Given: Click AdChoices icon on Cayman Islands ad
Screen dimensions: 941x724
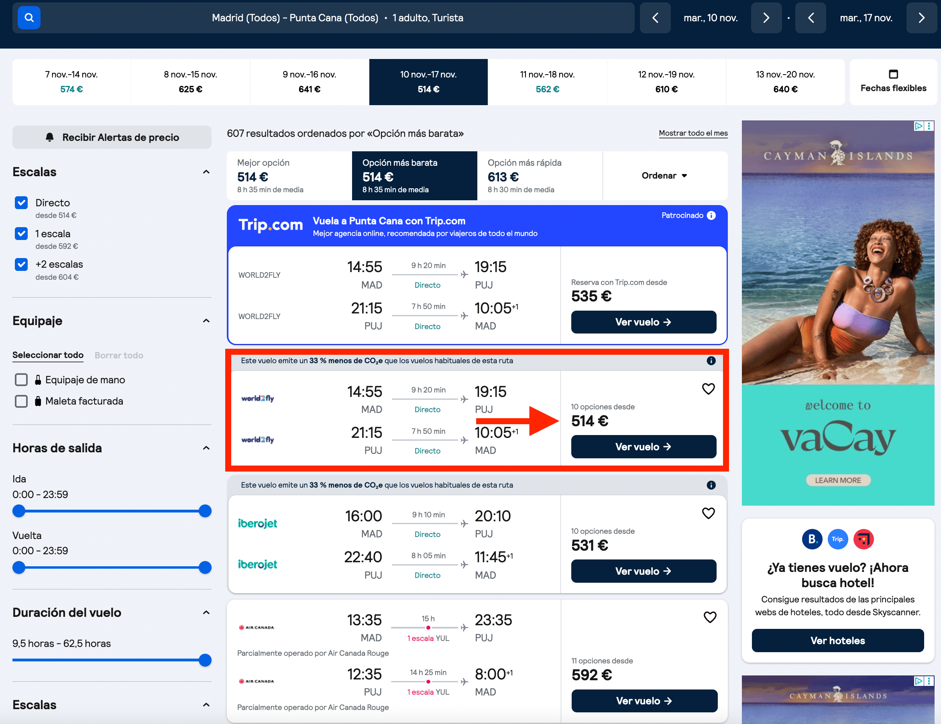Looking at the screenshot, I should (919, 126).
